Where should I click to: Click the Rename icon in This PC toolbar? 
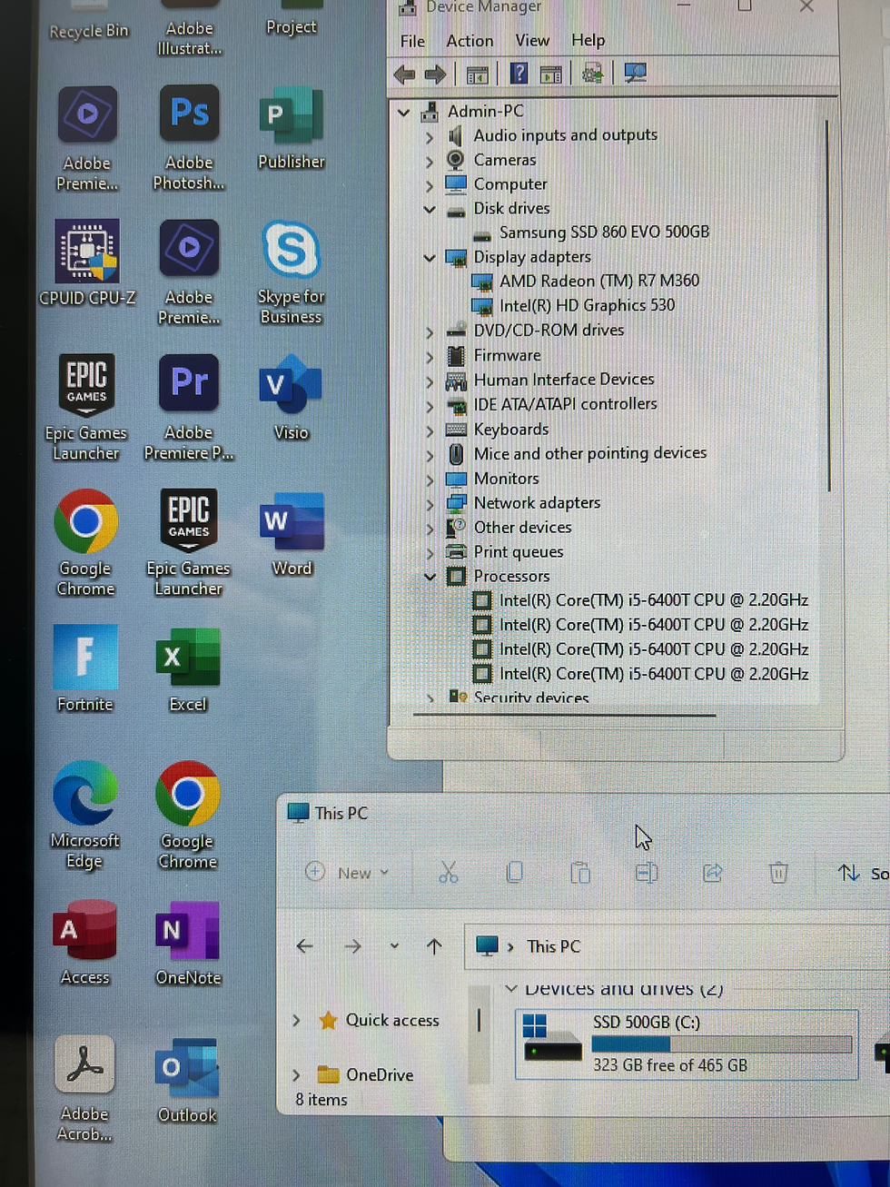(647, 873)
